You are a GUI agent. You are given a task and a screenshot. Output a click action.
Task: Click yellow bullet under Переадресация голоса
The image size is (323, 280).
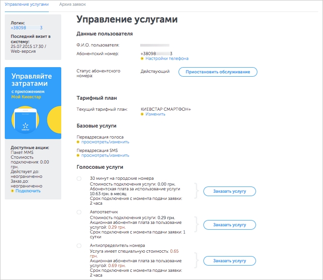coord(78,142)
